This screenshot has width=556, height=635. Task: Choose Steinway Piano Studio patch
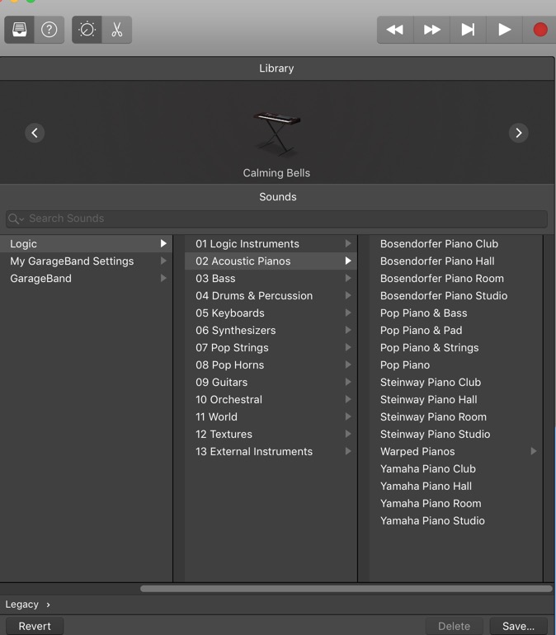[455, 434]
